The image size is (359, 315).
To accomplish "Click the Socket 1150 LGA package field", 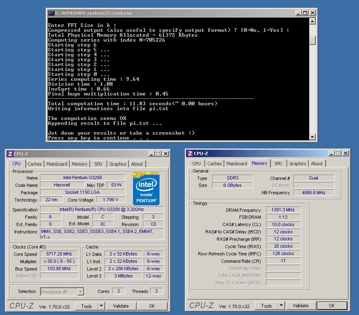I will [x=83, y=192].
